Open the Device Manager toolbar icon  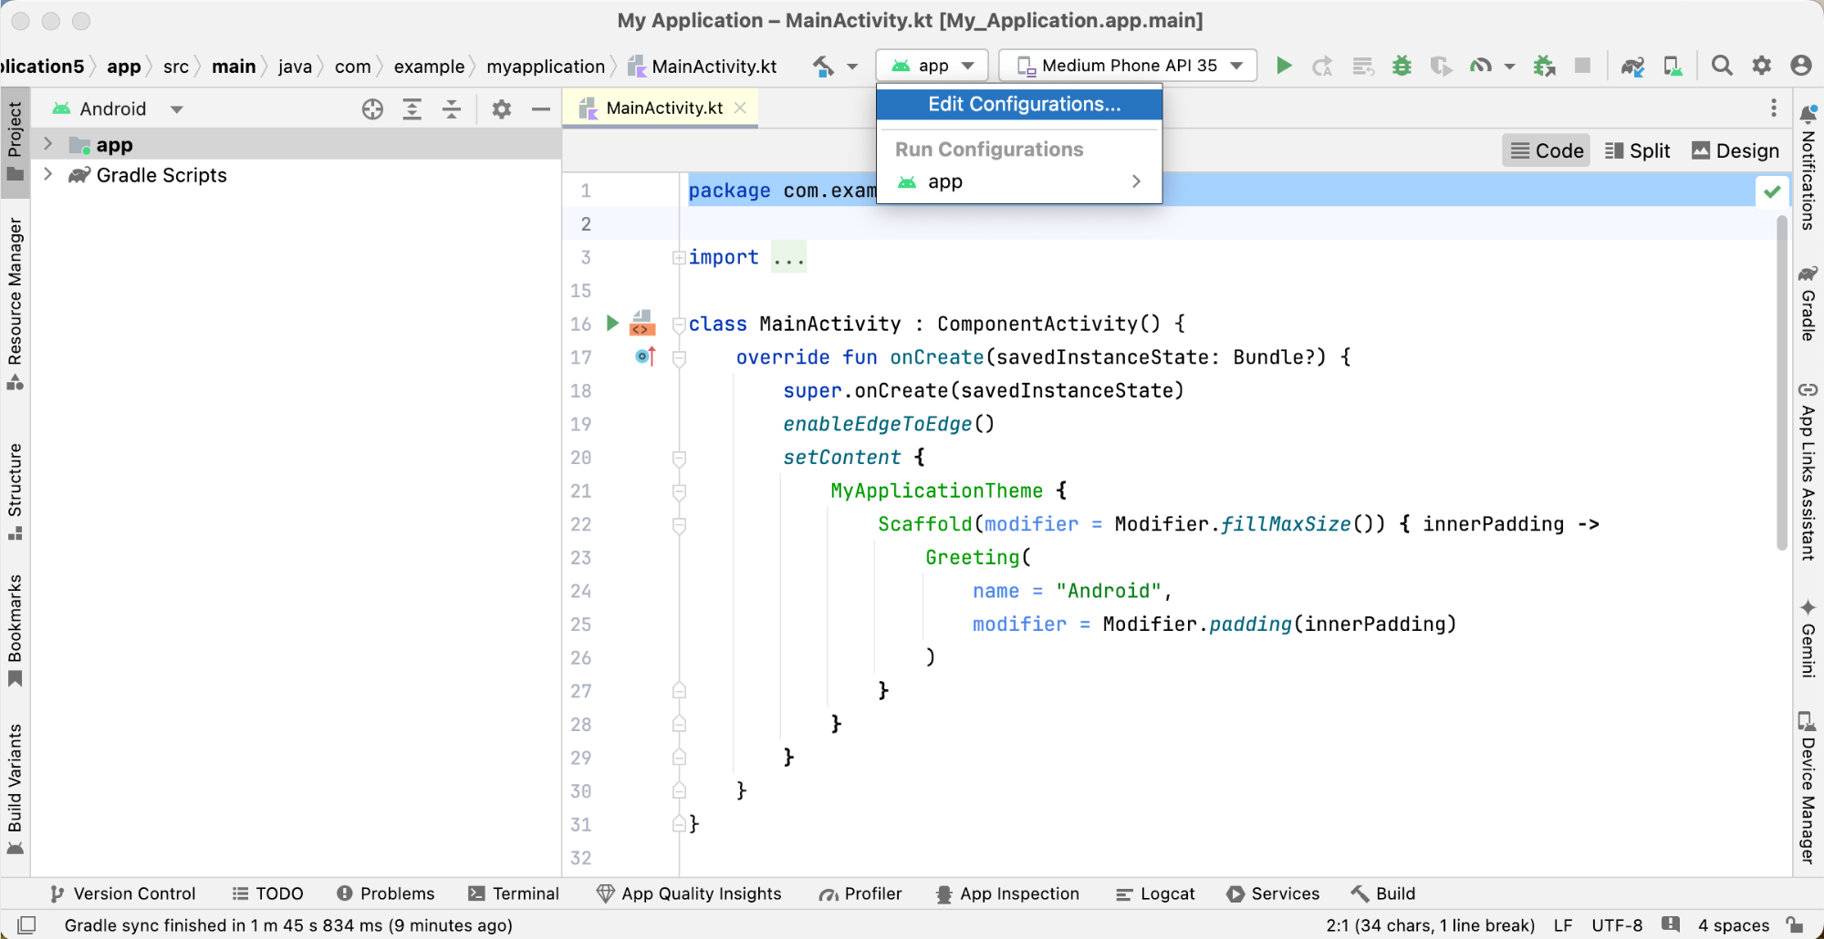(1673, 66)
